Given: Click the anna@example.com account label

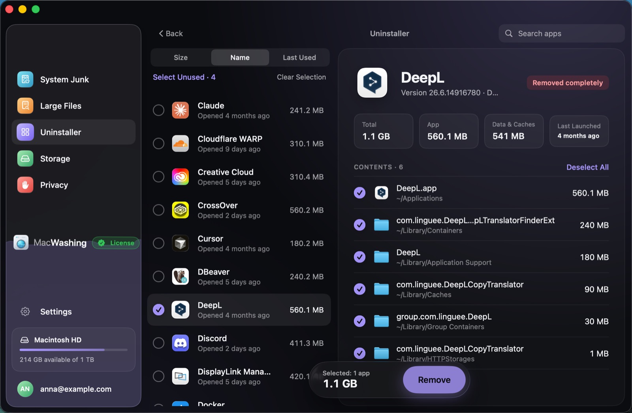Looking at the screenshot, I should coord(76,389).
